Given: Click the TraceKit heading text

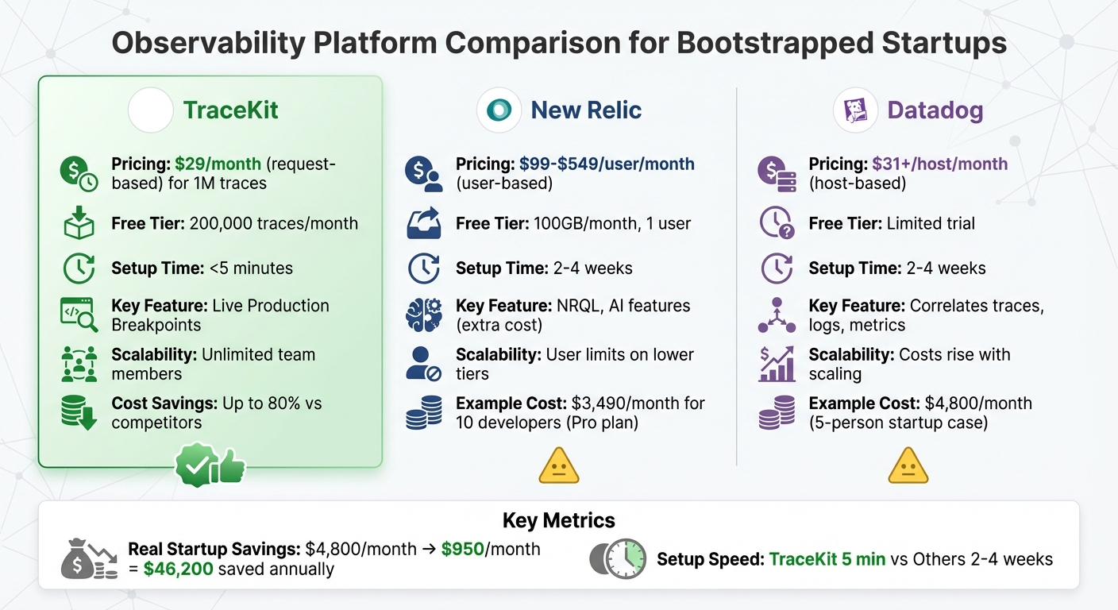Looking at the screenshot, I should (x=230, y=110).
